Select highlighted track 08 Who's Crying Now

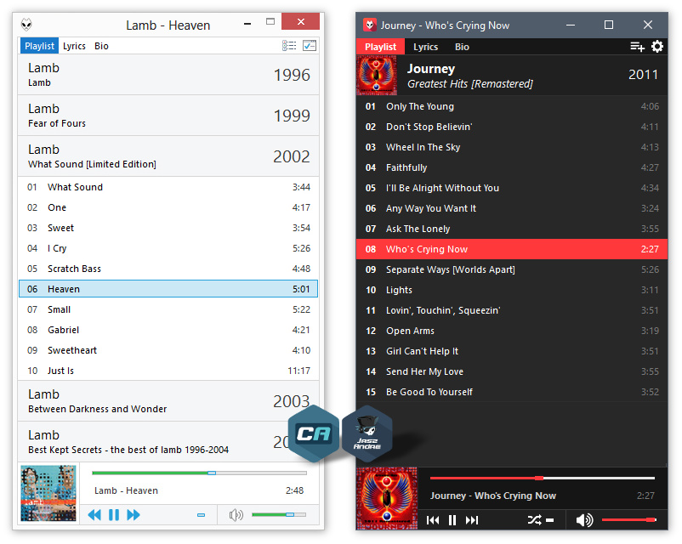click(512, 249)
